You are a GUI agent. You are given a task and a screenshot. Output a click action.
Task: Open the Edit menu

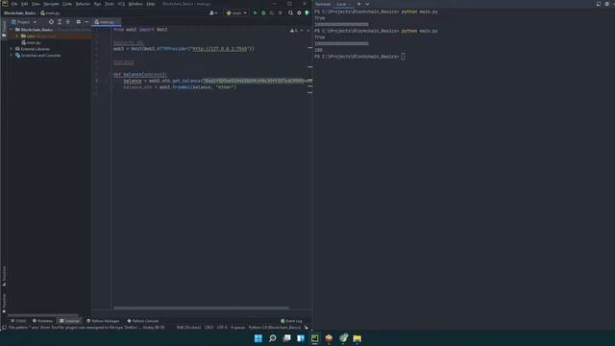pyautogui.click(x=24, y=4)
